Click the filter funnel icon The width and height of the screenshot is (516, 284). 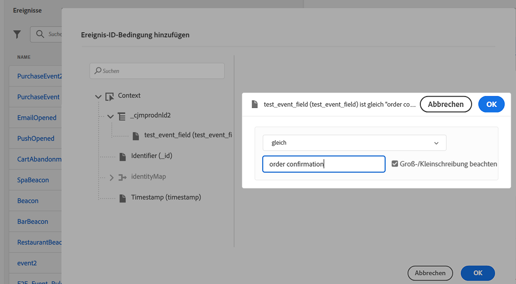click(x=17, y=34)
